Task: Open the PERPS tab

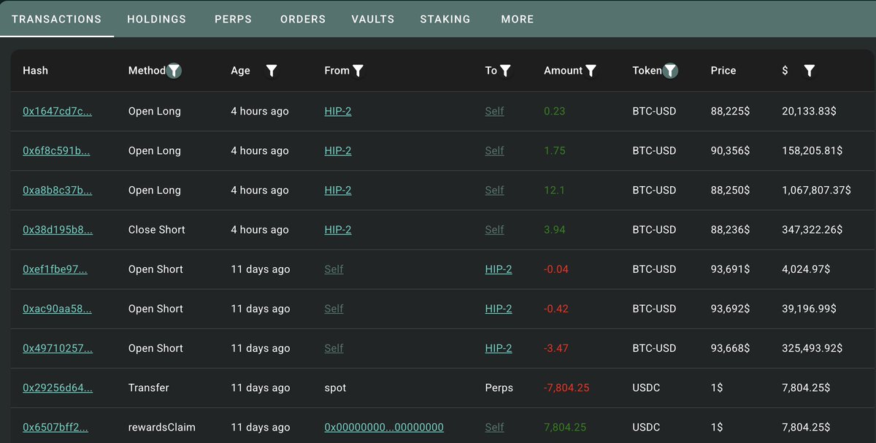Action: pos(233,19)
